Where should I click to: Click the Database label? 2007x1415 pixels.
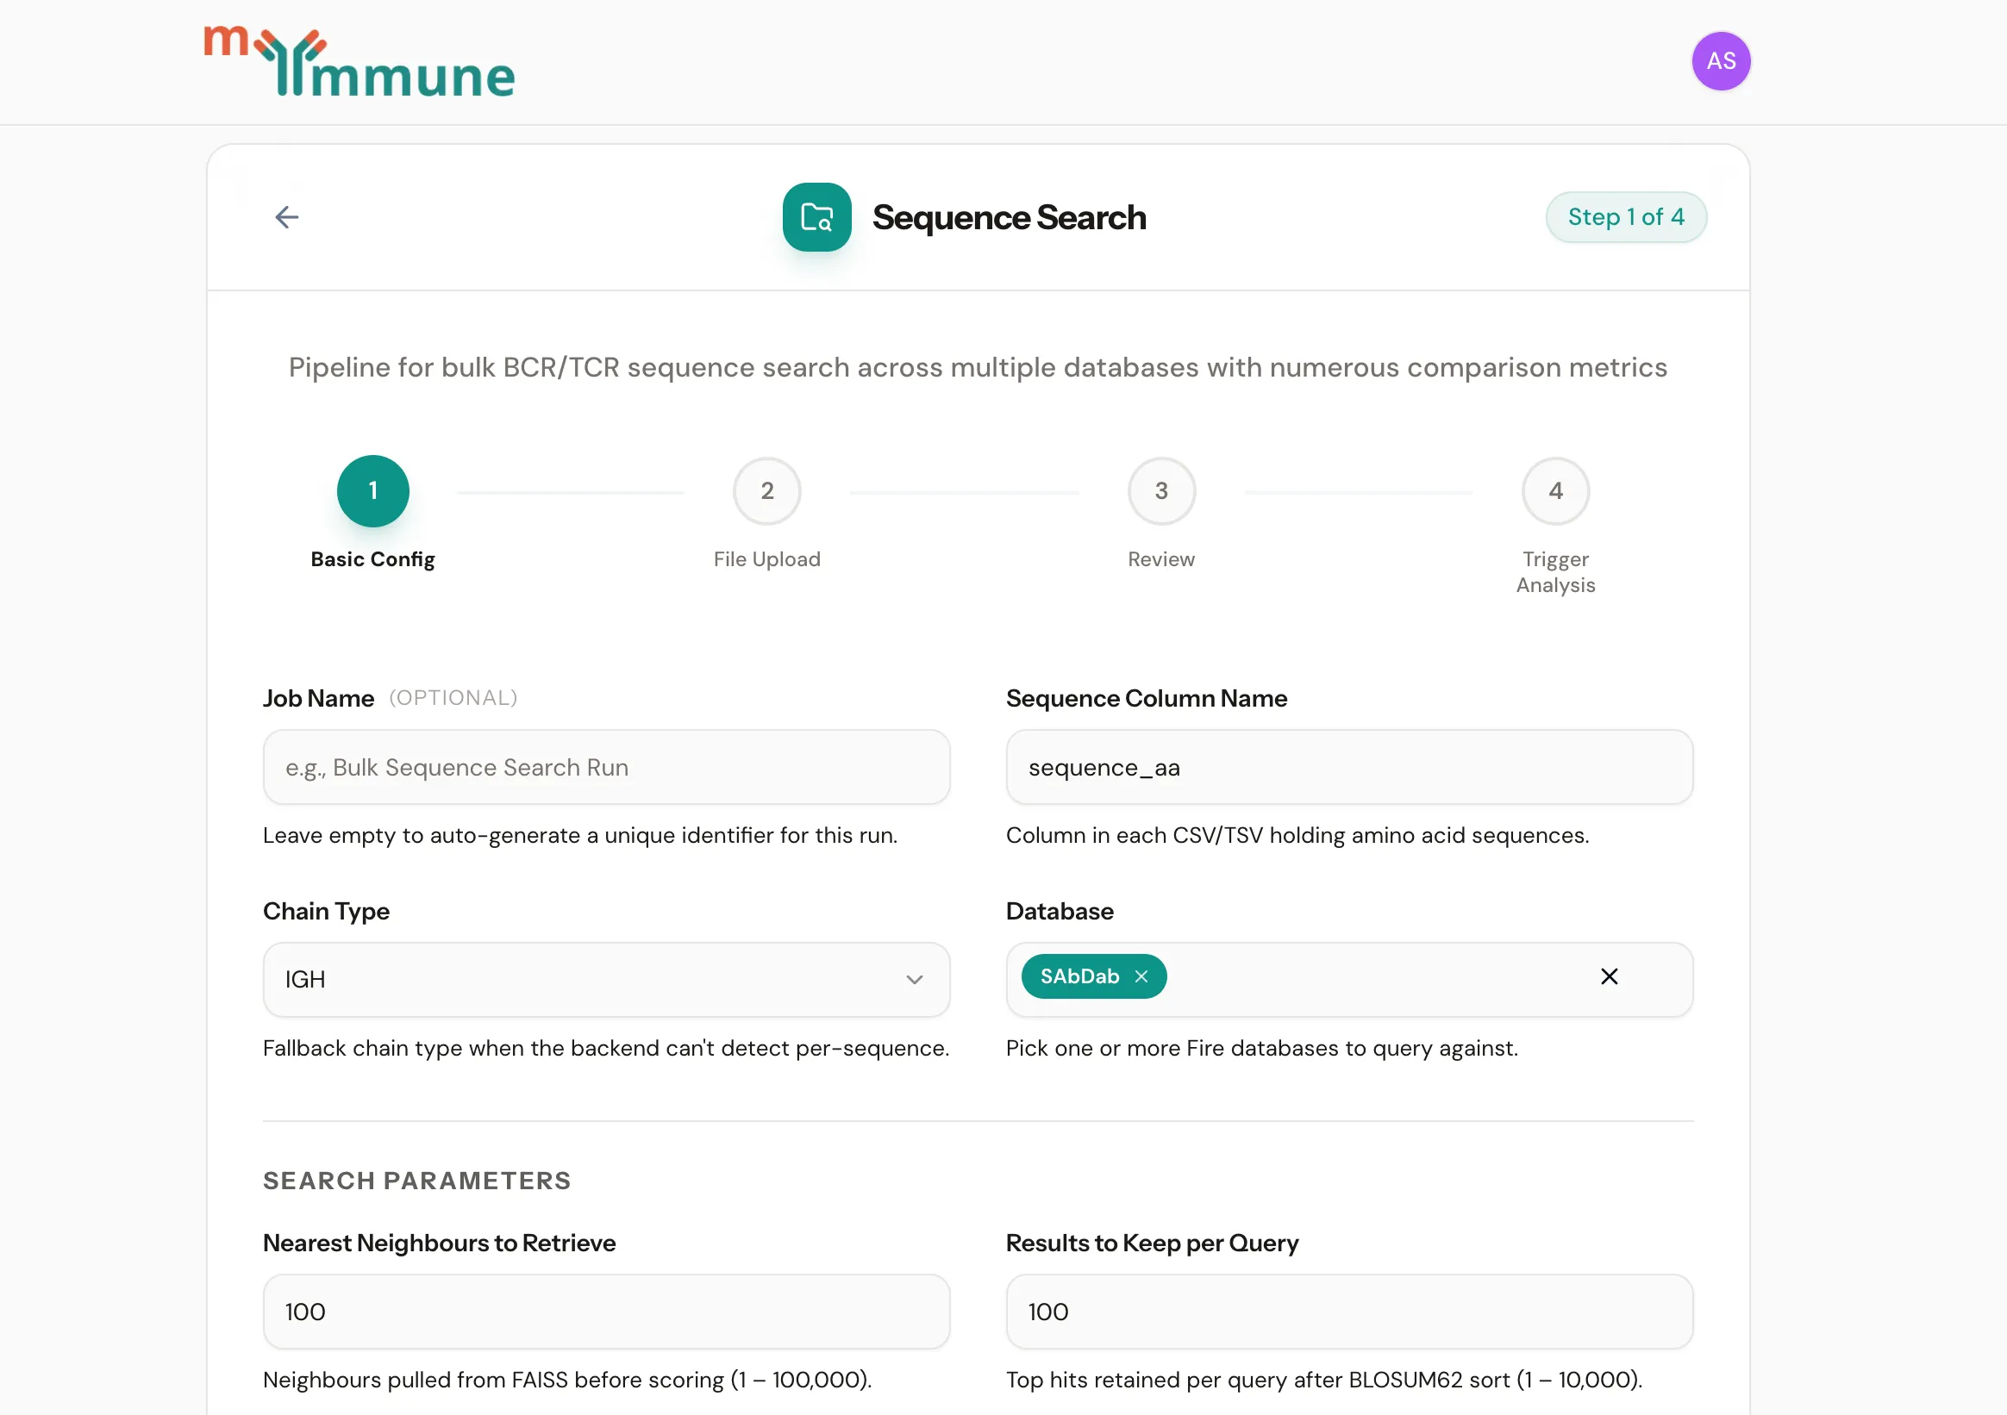point(1060,911)
